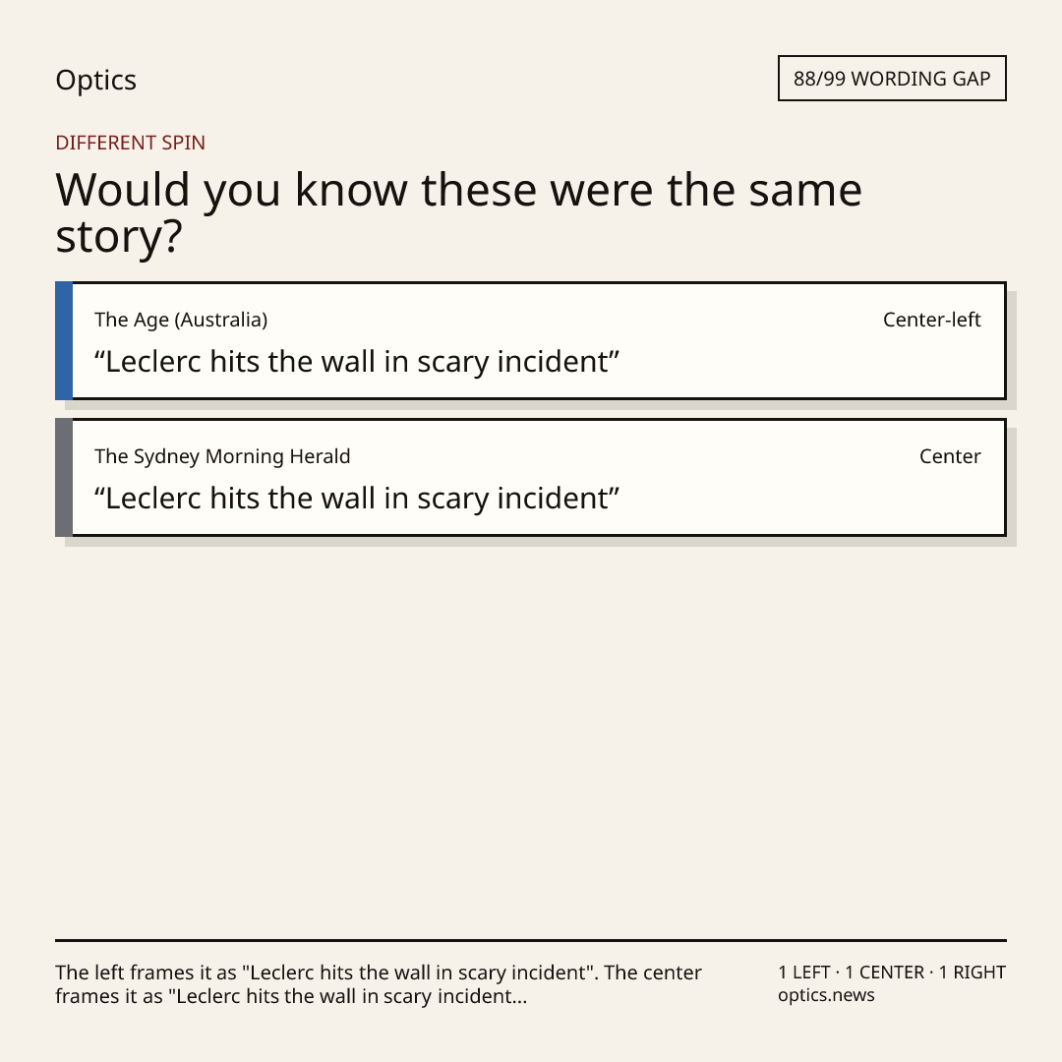Click the framing summary text at bottom
The height and width of the screenshot is (1062, 1062).
tap(379, 984)
